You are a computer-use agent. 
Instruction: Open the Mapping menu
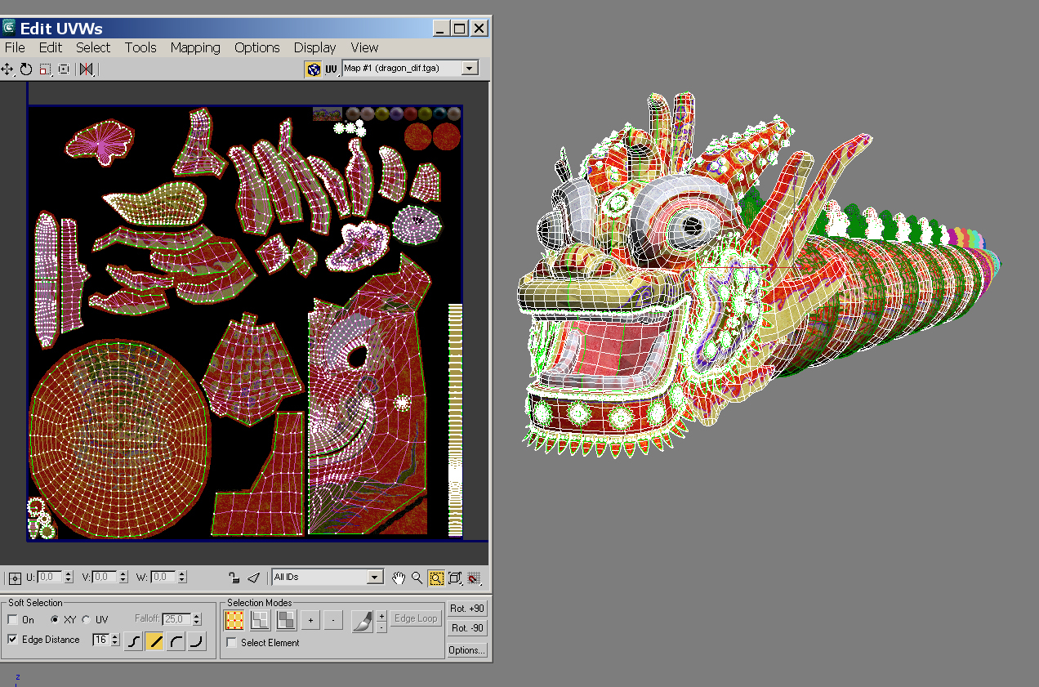click(195, 47)
